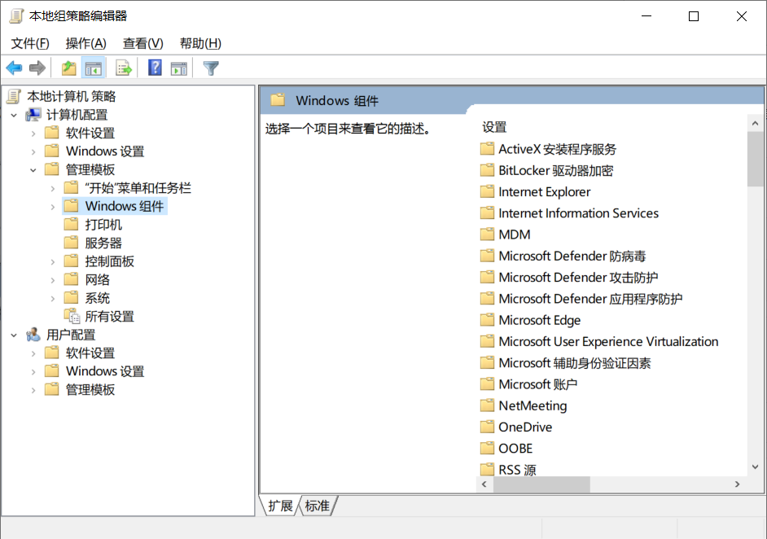
Task: Go up one level with folder icon
Action: point(69,68)
